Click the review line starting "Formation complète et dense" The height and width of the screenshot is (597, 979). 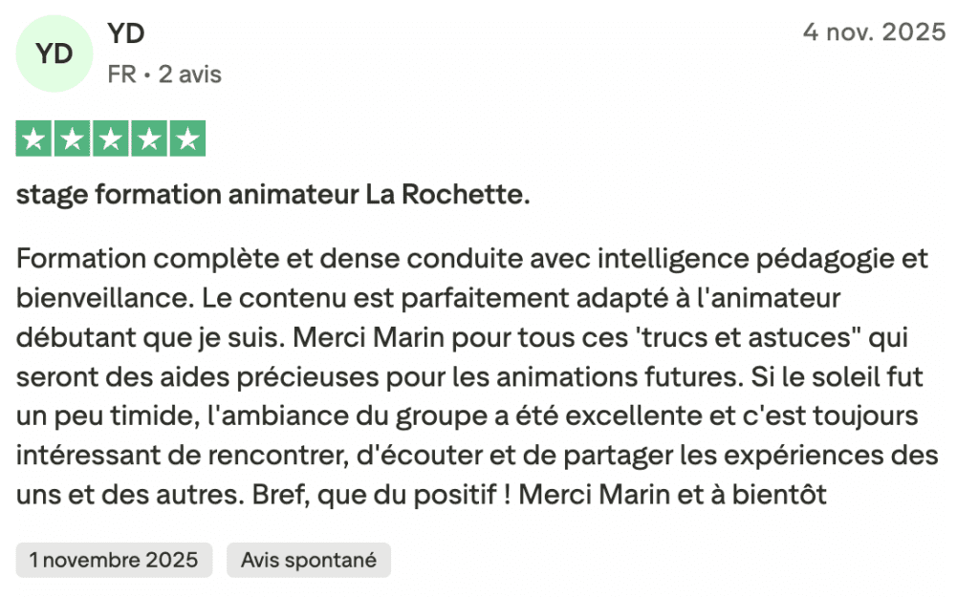coord(472,259)
